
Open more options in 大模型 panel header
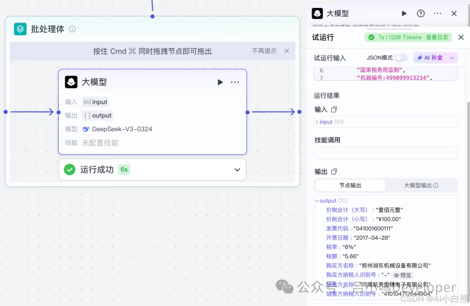pos(437,13)
